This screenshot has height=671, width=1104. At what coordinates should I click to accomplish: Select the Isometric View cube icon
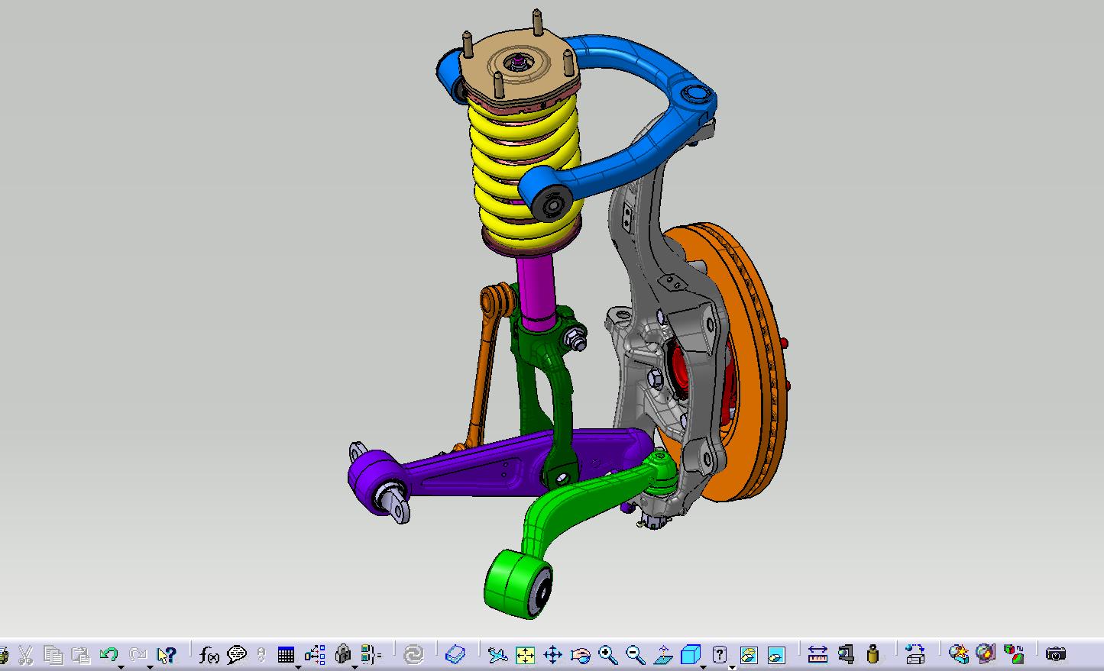691,653
